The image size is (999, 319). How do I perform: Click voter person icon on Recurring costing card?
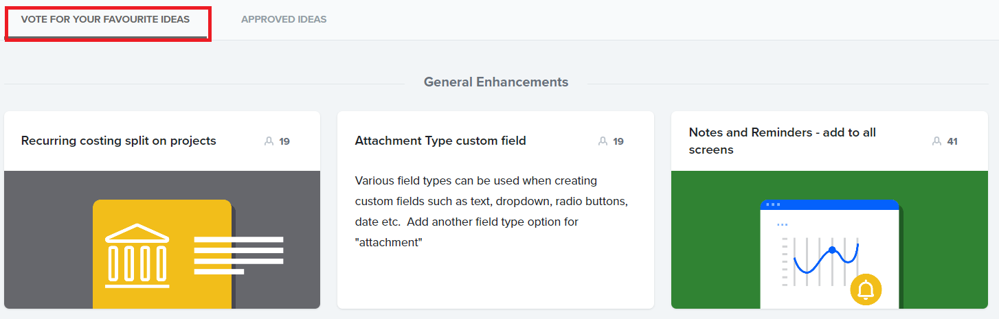pos(269,141)
